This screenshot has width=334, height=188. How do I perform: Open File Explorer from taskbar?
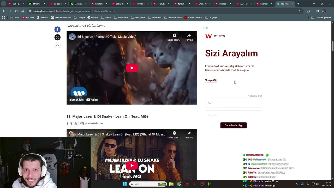click(171, 184)
